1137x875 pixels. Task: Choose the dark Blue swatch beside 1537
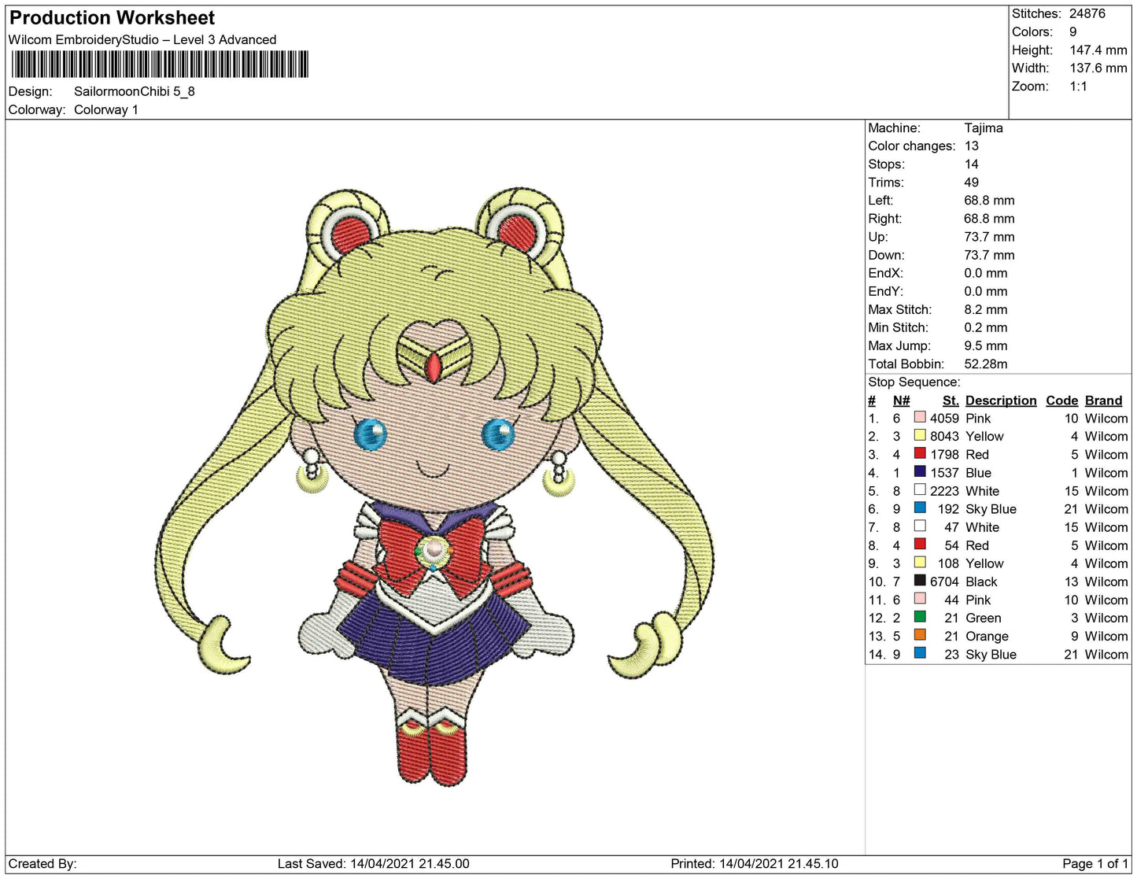click(x=920, y=472)
